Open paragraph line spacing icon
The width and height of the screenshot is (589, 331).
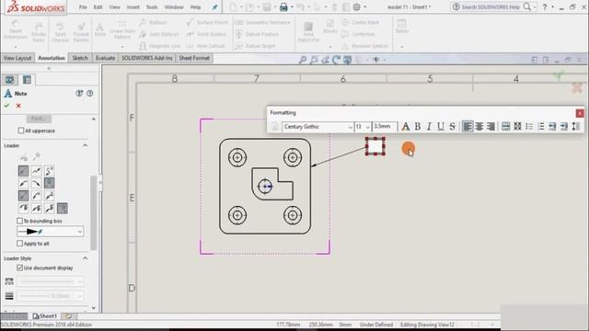tap(576, 127)
